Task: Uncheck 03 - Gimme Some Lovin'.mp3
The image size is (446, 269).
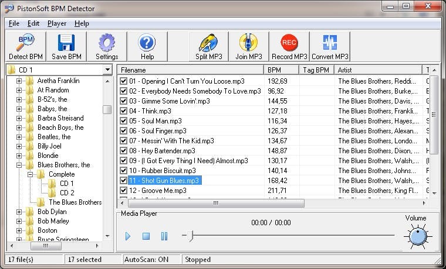Action: pyautogui.click(x=123, y=101)
